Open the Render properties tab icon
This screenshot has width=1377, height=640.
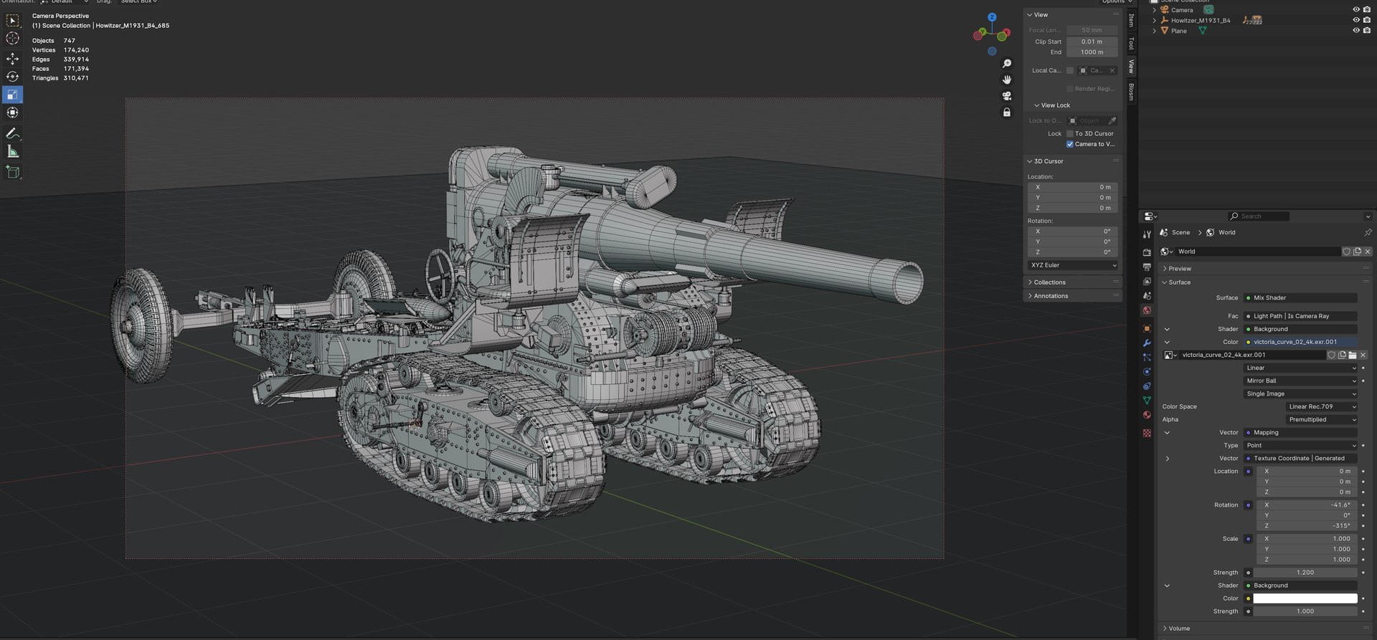pyautogui.click(x=1147, y=252)
